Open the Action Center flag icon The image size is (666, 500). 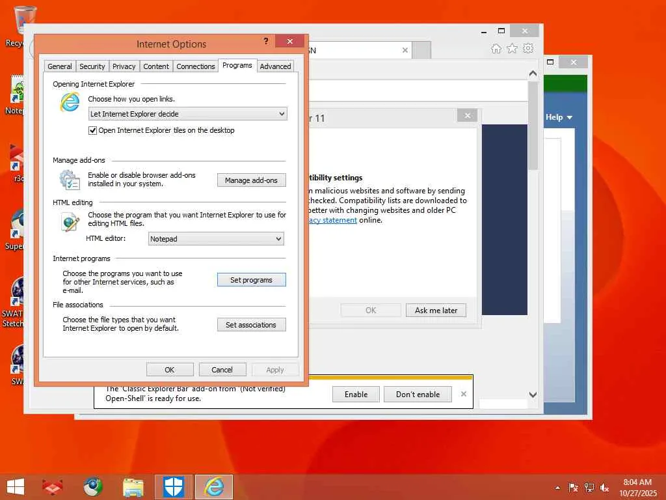click(573, 488)
